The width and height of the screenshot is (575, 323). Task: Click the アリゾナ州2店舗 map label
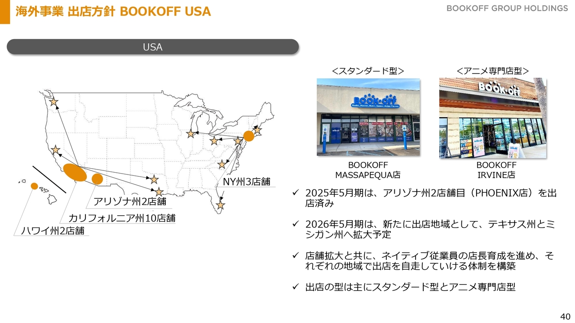tap(130, 201)
